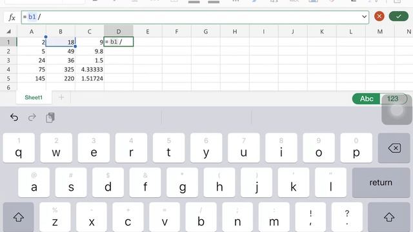Confirm formula with green checkmark button
The height and width of the screenshot is (232, 413).
[399, 17]
